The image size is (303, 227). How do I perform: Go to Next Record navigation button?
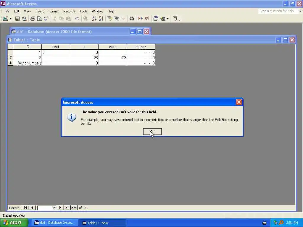tap(60, 208)
